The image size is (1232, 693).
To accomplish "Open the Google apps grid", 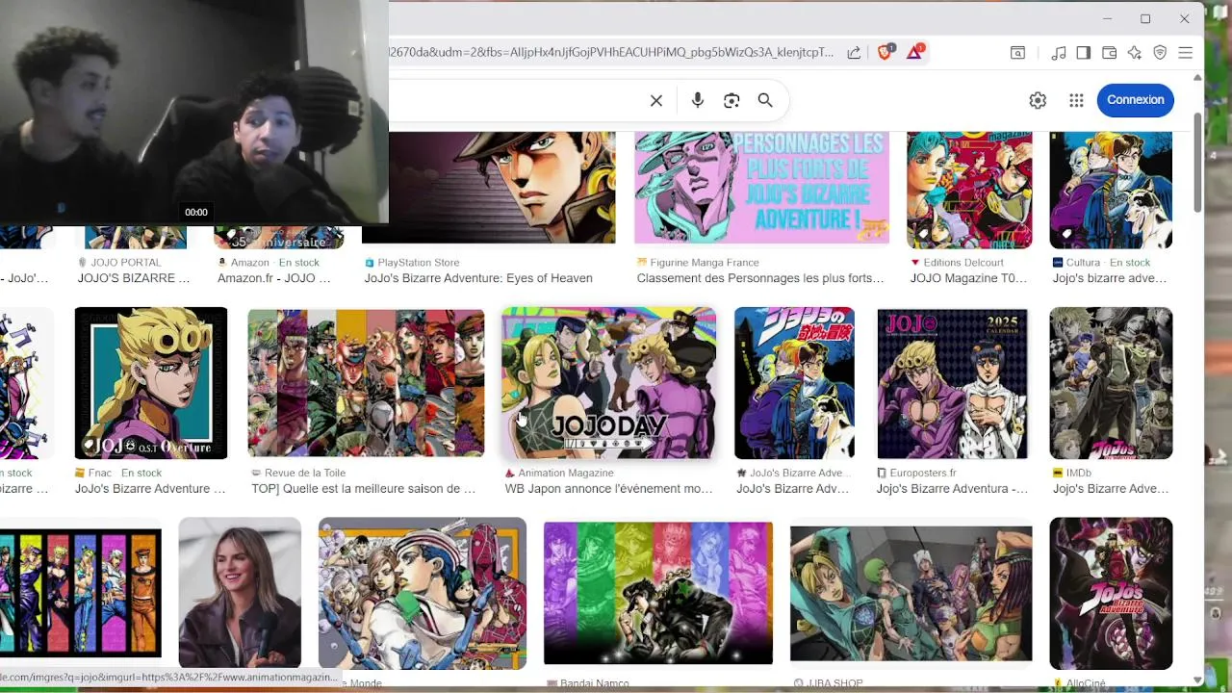I will click(1076, 100).
